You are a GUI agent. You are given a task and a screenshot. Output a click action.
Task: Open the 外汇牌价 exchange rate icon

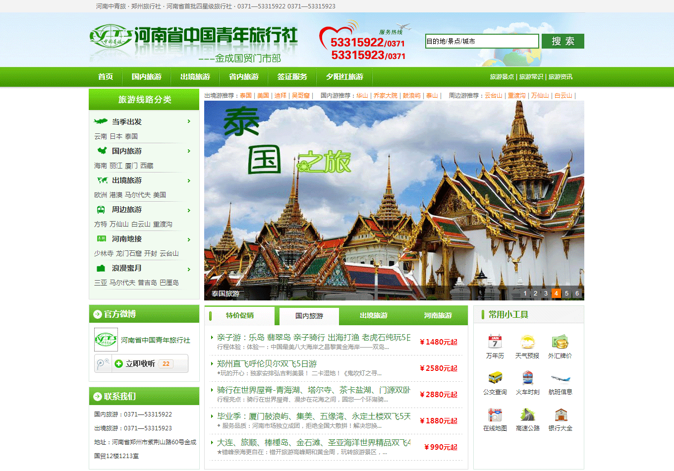point(560,342)
